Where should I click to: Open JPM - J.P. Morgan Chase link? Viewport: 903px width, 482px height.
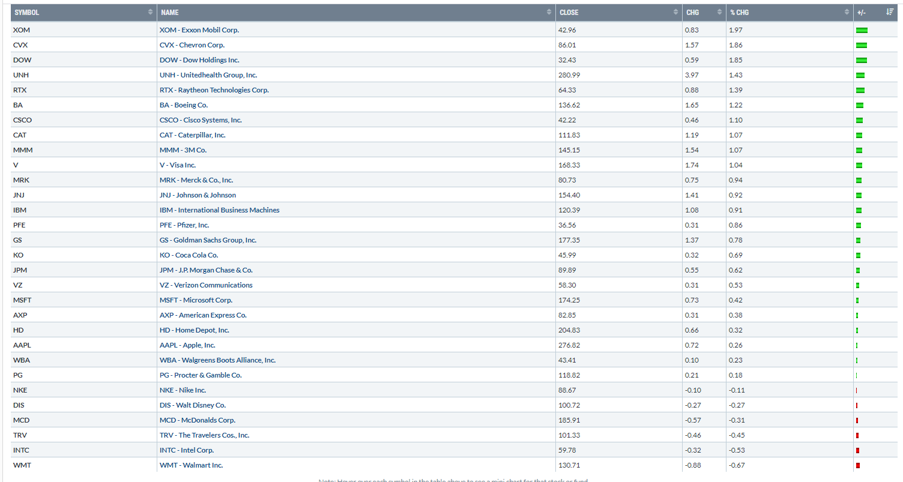coord(207,270)
